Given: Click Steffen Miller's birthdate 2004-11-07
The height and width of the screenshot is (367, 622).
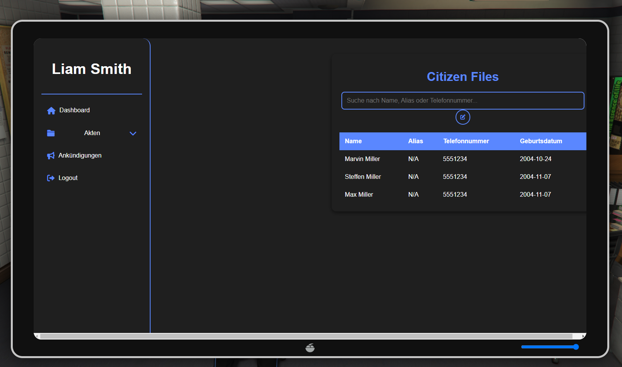Looking at the screenshot, I should click(535, 177).
